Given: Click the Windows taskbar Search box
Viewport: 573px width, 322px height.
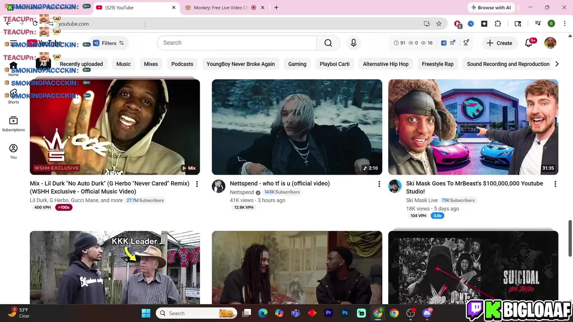Looking at the screenshot, I should [x=197, y=313].
